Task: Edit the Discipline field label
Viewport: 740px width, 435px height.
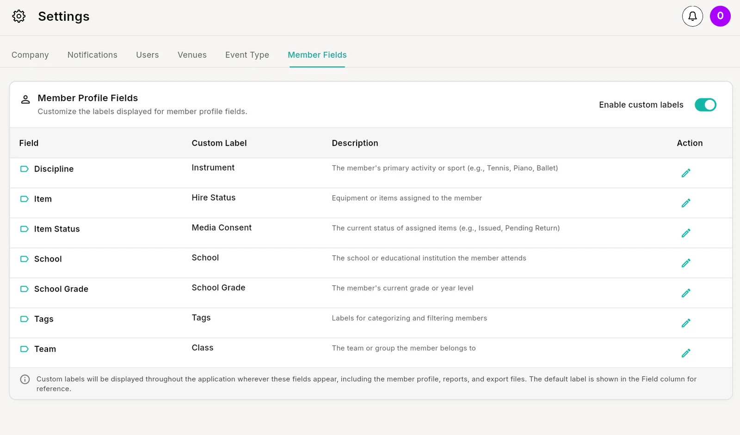Action: 686,173
